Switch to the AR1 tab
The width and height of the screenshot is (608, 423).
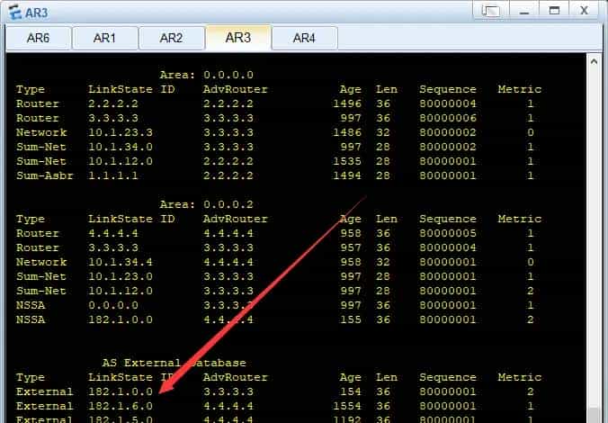[104, 38]
